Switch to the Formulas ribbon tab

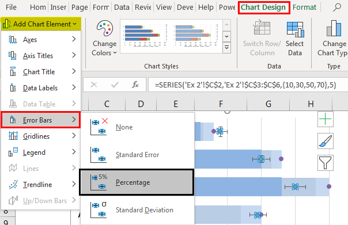point(100,7)
